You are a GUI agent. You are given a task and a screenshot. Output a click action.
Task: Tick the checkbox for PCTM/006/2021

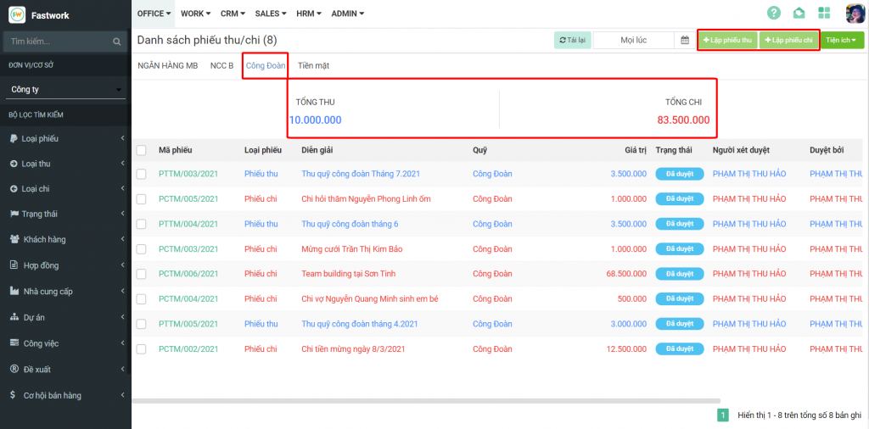pyautogui.click(x=141, y=274)
